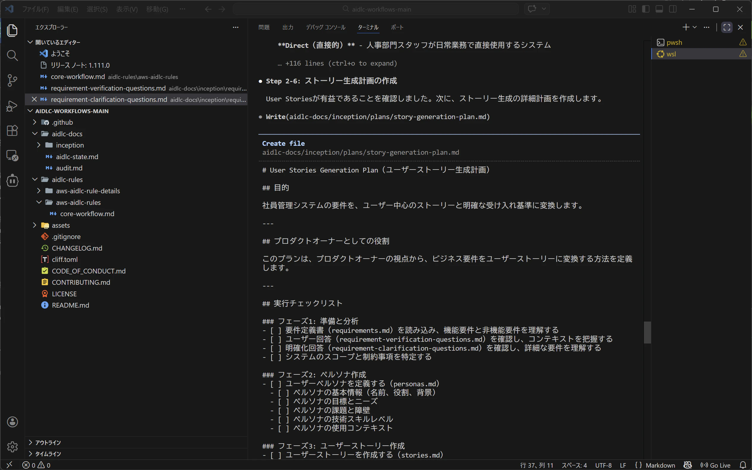Click the remote window status bar icon
Screen dimensions: 752x470
point(9,465)
